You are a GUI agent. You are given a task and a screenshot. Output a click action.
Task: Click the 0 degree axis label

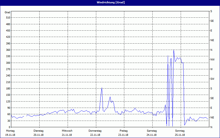(x=9, y=127)
